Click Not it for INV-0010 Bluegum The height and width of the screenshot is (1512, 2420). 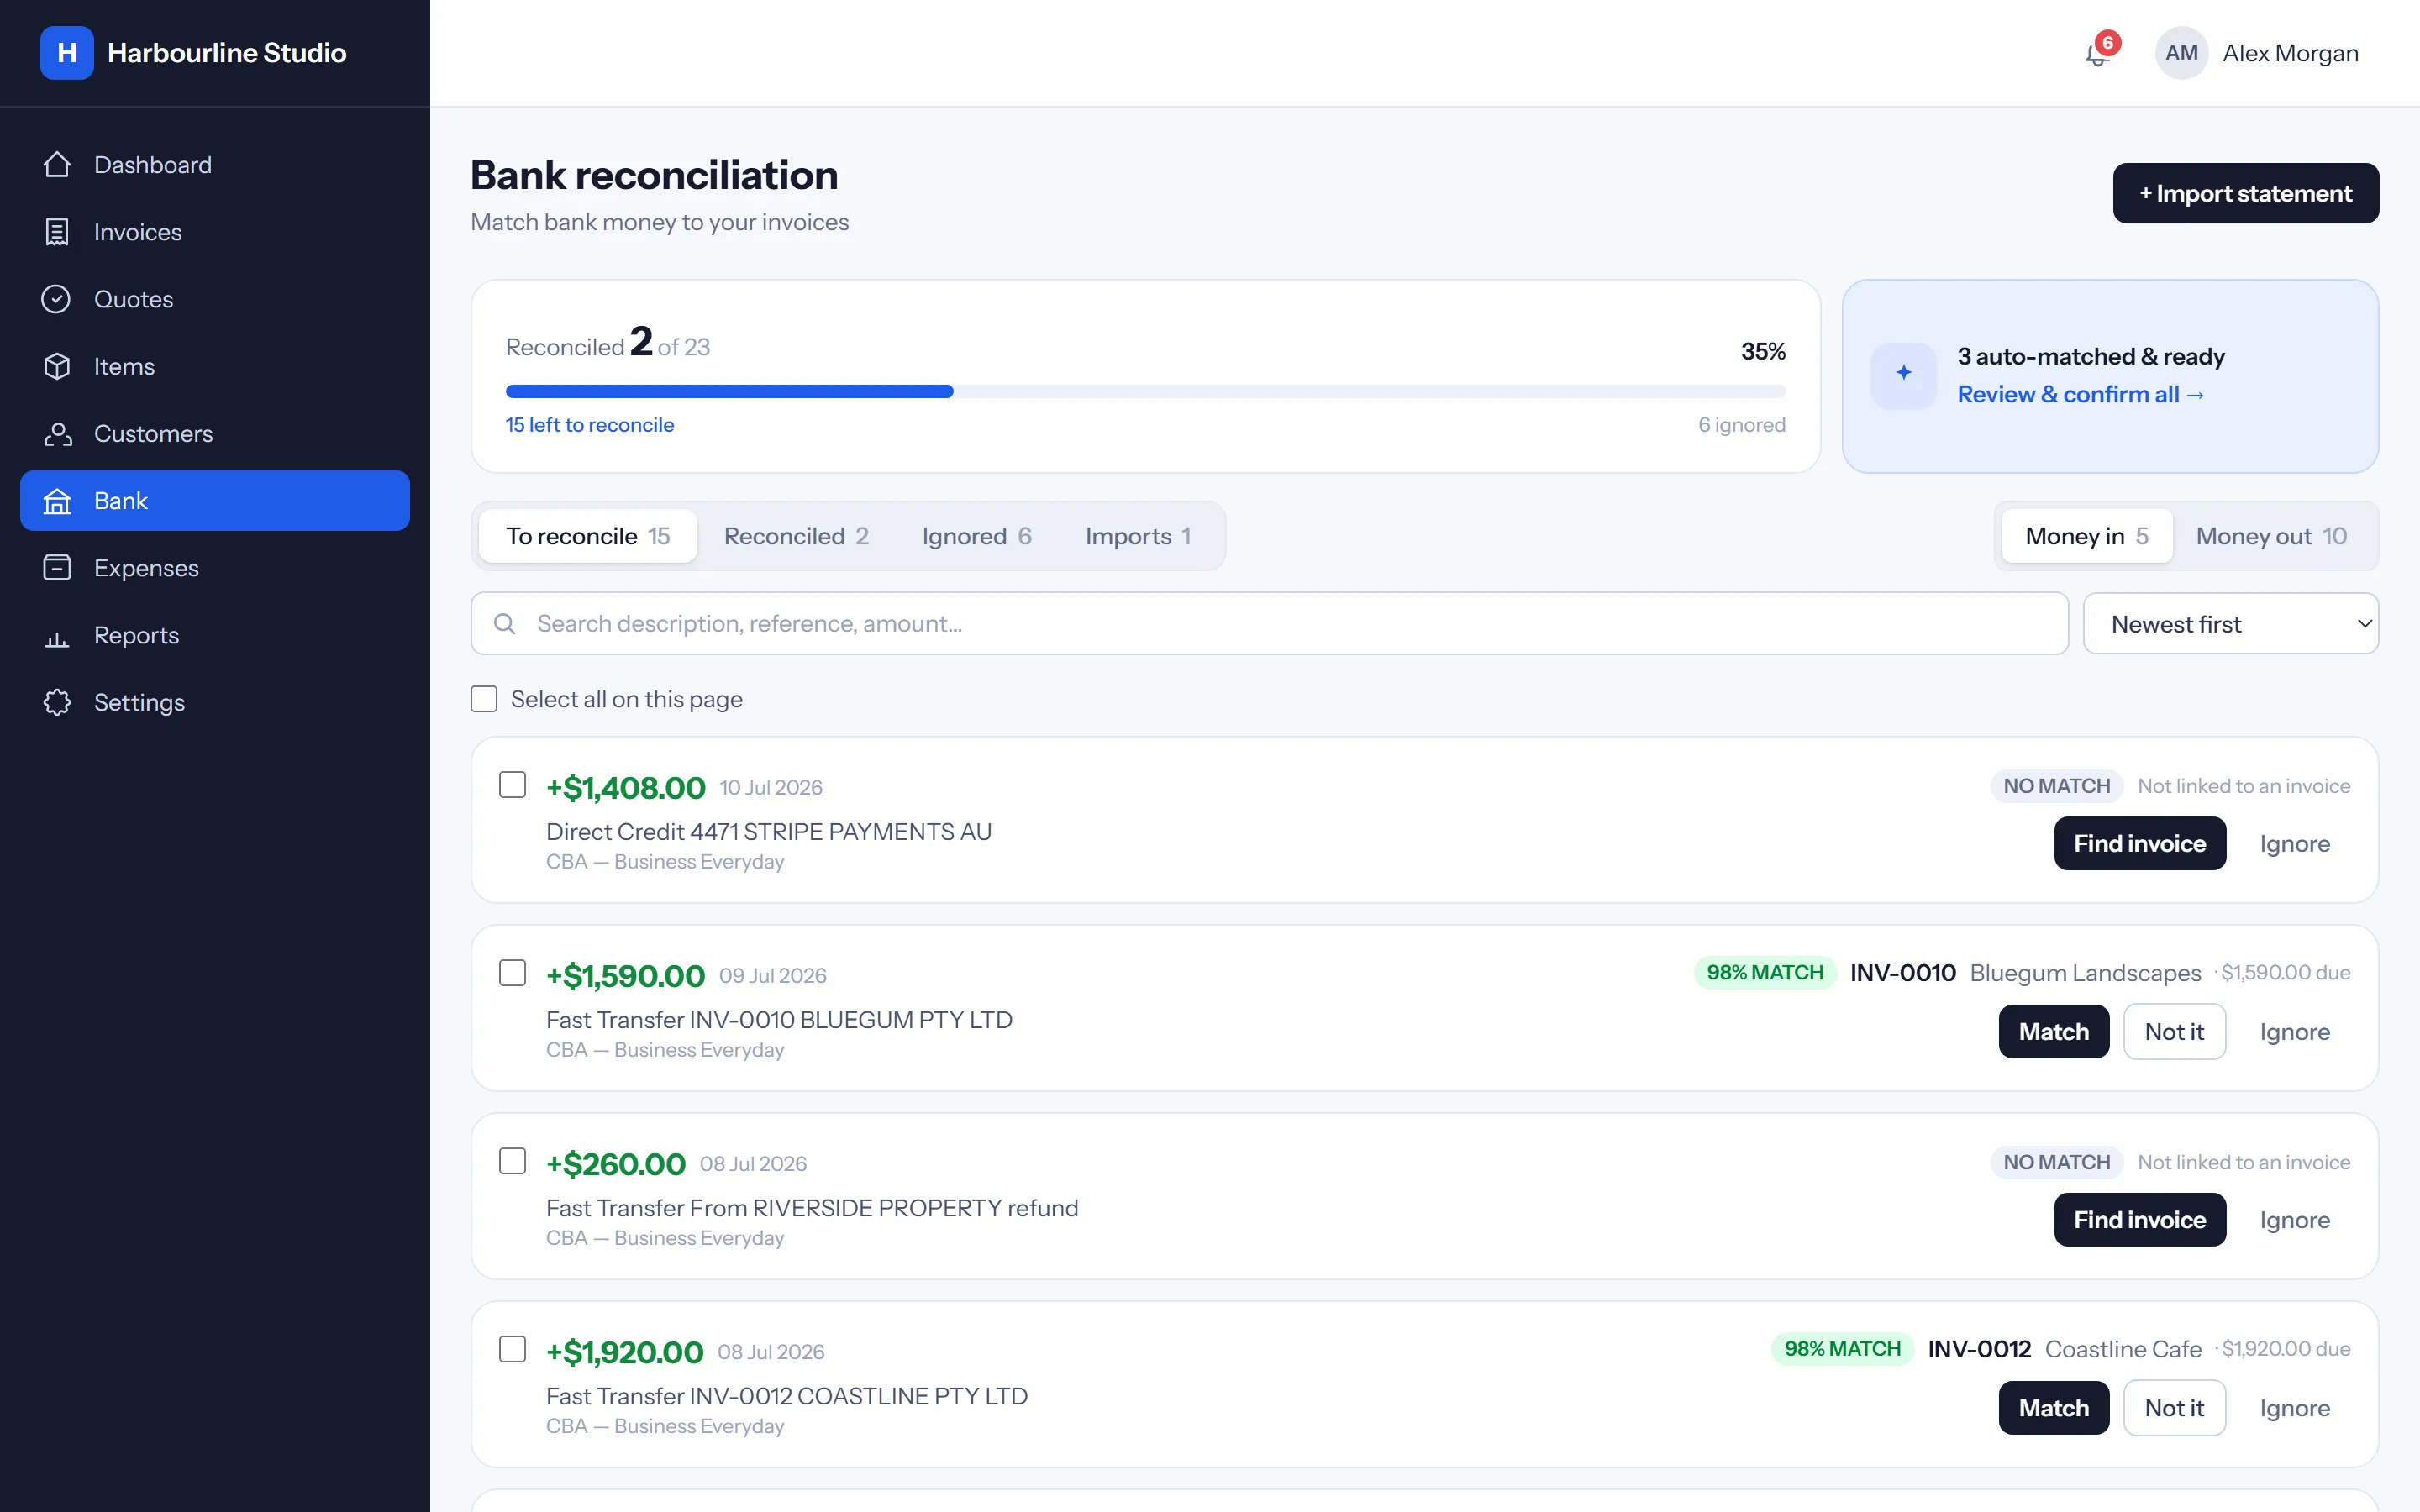point(2174,1031)
